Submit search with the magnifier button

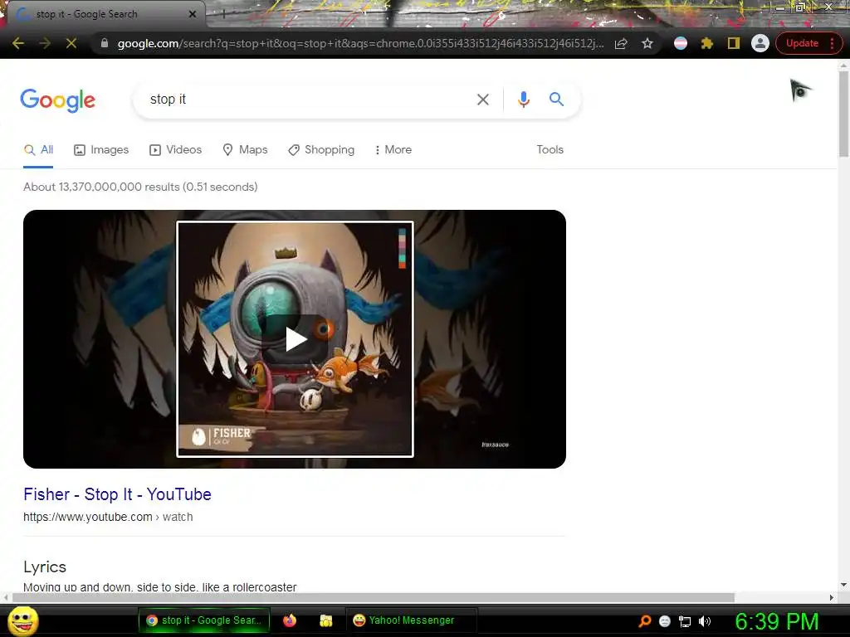[x=556, y=100]
